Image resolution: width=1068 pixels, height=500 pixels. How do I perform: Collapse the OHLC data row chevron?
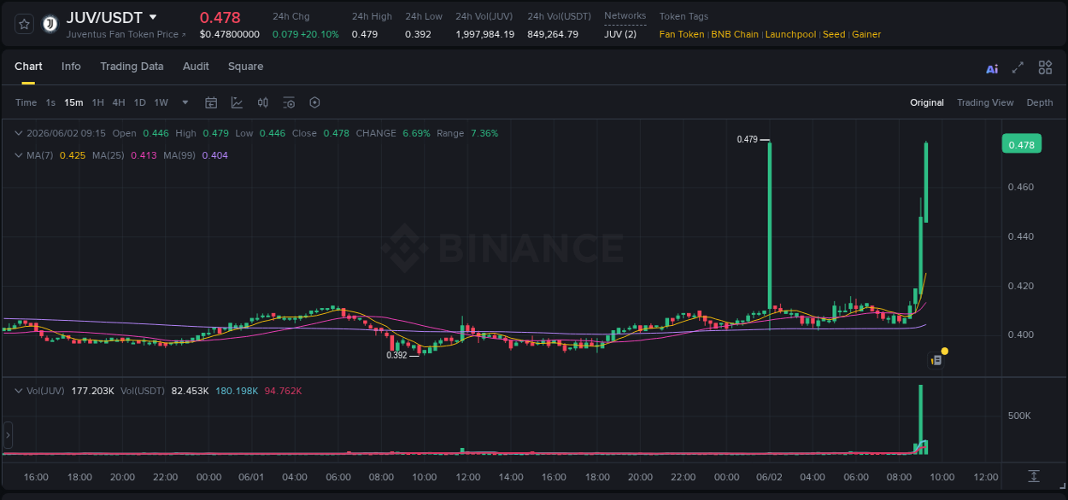[x=18, y=133]
